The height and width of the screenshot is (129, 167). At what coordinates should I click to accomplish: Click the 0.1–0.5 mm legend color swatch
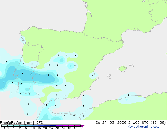coord(4,126)
